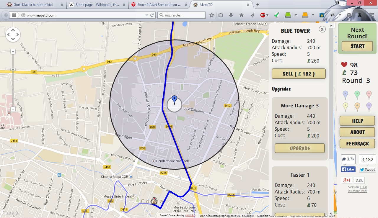Show bookmarks list icon
Image resolution: width=378 pixels, height=218 pixels.
point(220,15)
